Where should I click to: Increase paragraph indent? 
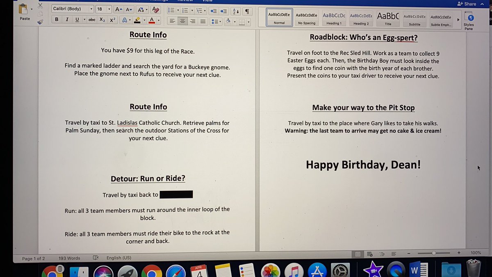[x=223, y=10]
